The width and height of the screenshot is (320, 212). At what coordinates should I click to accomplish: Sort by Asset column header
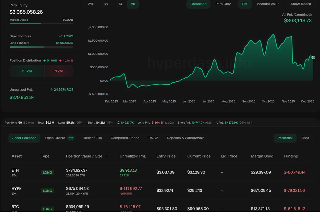tap(17, 156)
